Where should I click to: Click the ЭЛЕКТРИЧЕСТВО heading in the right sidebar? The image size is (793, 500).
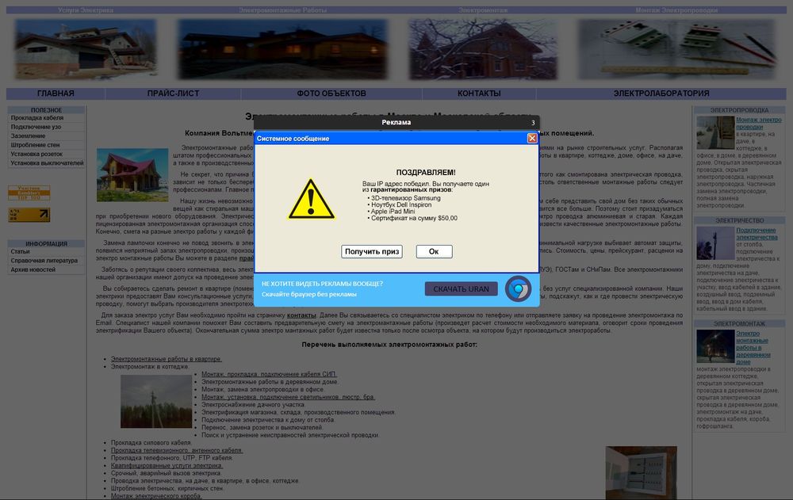739,220
